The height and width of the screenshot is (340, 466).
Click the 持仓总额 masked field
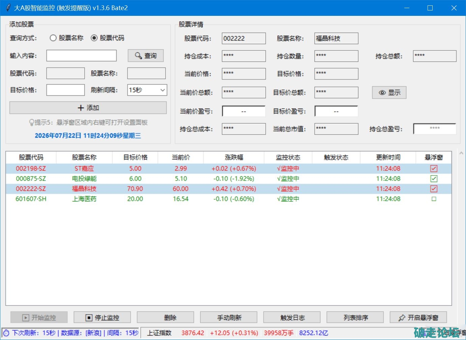(435, 56)
